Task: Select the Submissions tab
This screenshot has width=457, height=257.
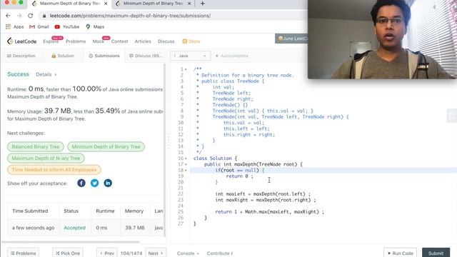Action: tap(104, 56)
